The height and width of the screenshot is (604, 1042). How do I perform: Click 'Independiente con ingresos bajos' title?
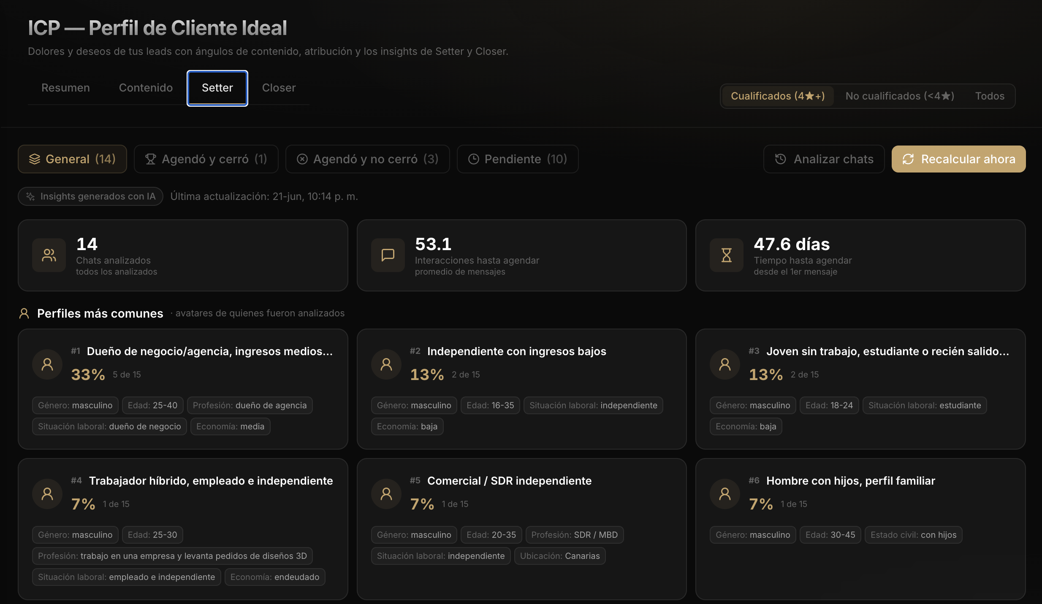[x=517, y=351]
